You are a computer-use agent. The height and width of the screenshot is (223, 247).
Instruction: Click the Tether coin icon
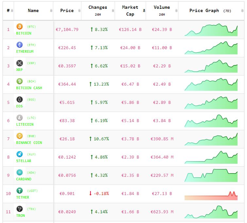(x=20, y=191)
